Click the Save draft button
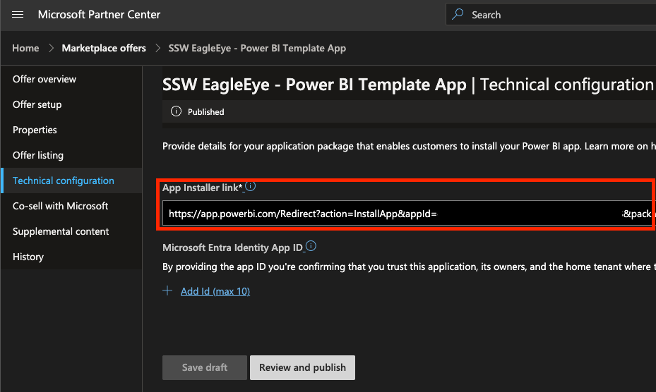 [x=205, y=367]
